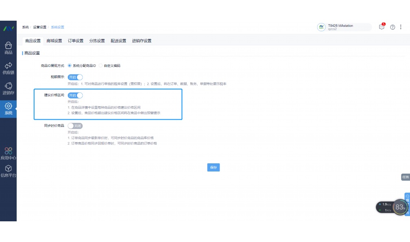Open the 商品 module in the sidebar
Image resolution: width=410 pixels, height=242 pixels.
8,48
